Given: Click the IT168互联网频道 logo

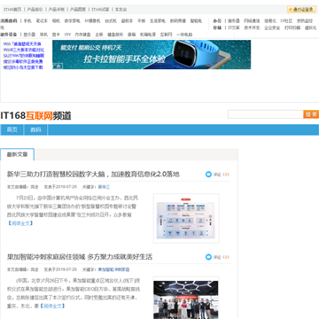Looking at the screenshot, I should tap(35, 116).
